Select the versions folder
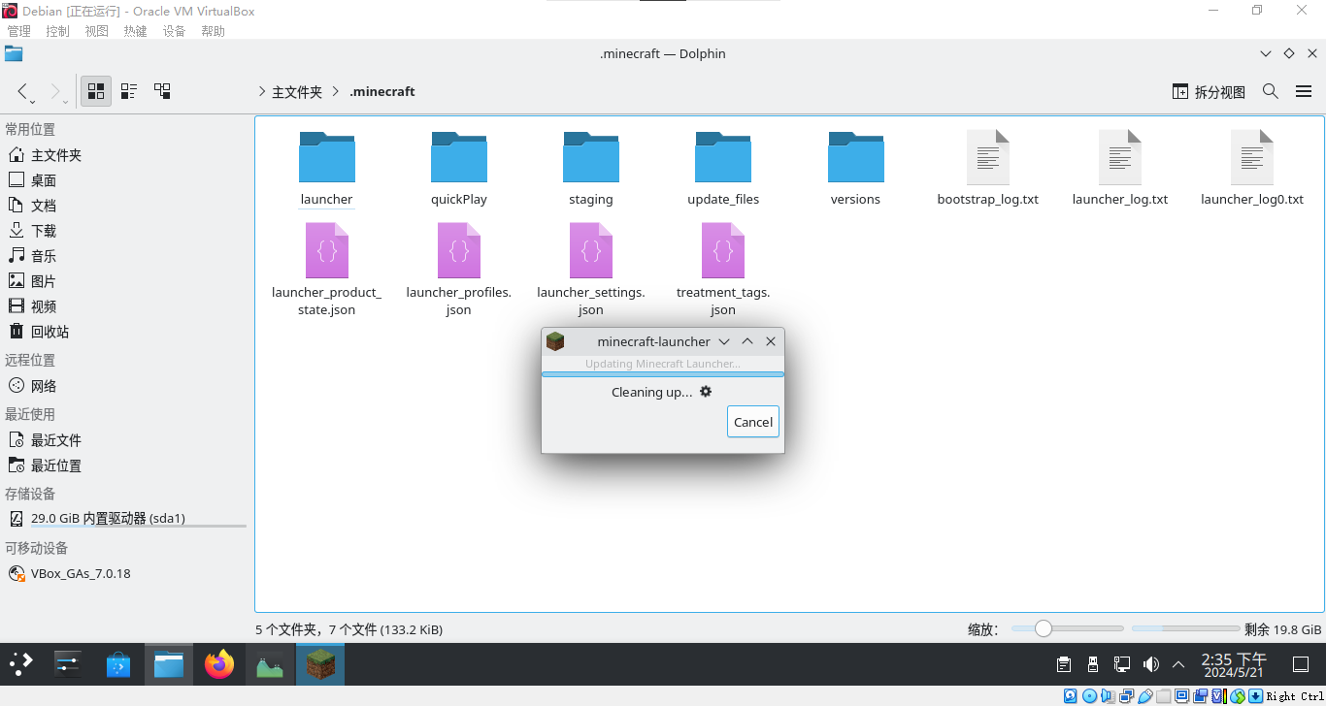 (x=855, y=169)
